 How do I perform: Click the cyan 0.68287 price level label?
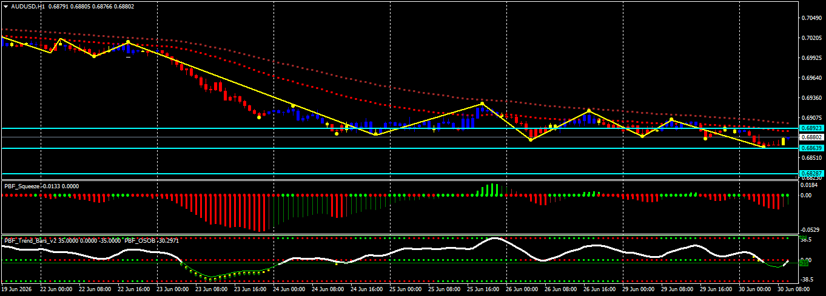(x=811, y=174)
